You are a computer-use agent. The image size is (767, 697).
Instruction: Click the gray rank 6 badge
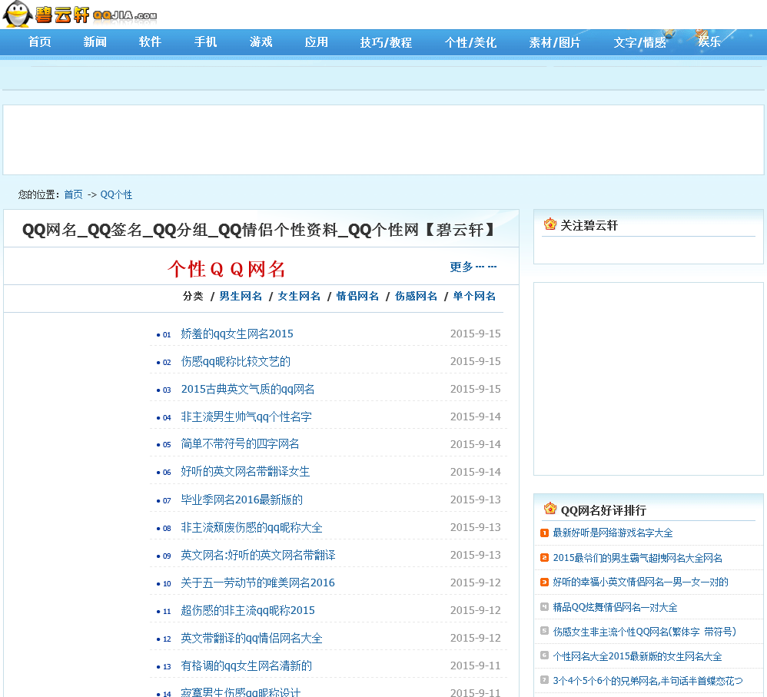544,656
